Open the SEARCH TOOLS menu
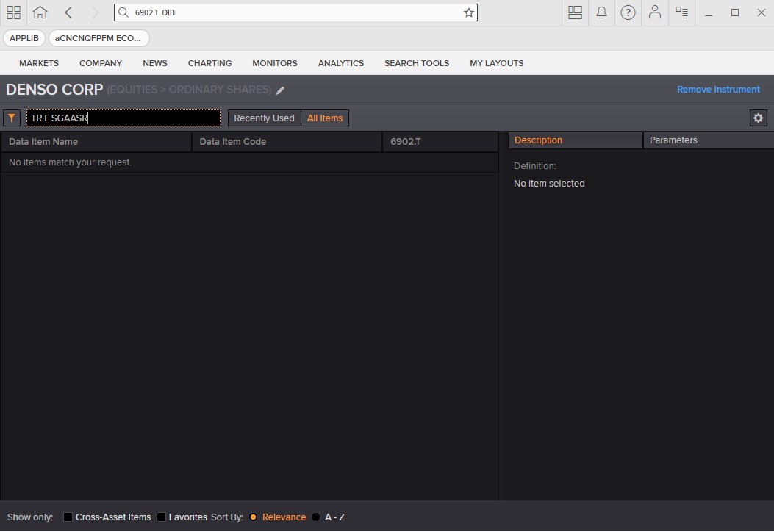The height and width of the screenshot is (532, 774). [x=417, y=63]
